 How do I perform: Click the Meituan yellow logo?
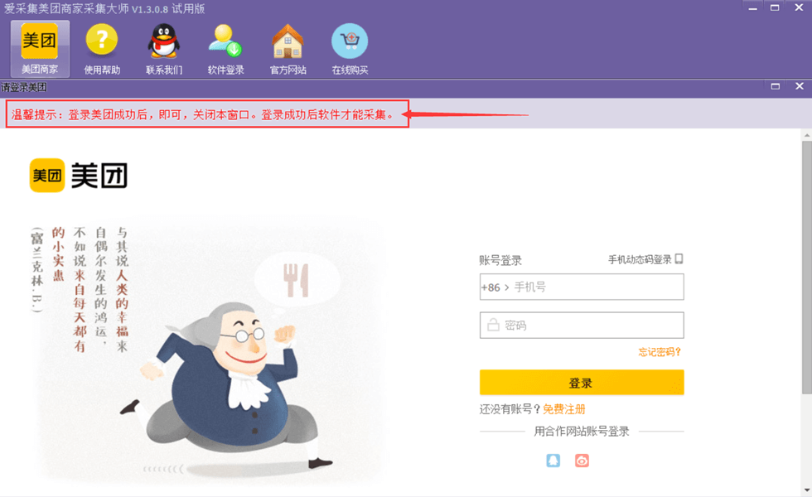(x=47, y=175)
